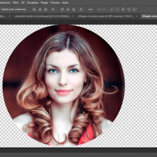Click Align bottom edges icon
Screen dimensions: 157x157
tap(74, 9)
